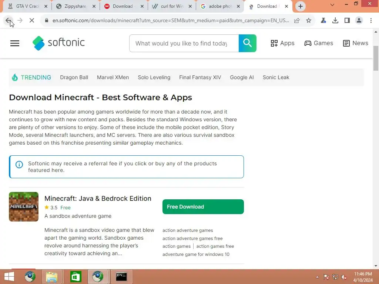Open Command Prompt taskbar icon
This screenshot has height=284, width=379.
coord(121,277)
